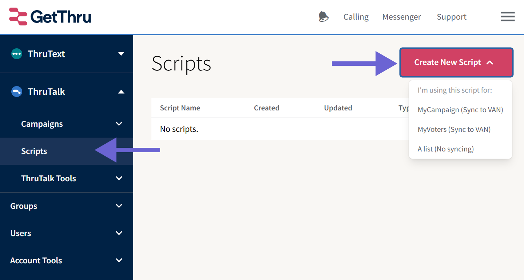The height and width of the screenshot is (280, 524).
Task: Open the Support link
Action: (x=452, y=17)
